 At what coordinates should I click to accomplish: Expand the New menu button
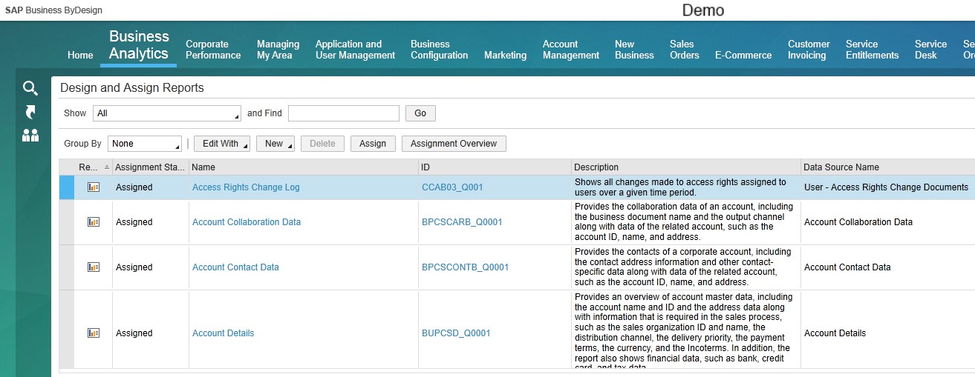point(275,144)
